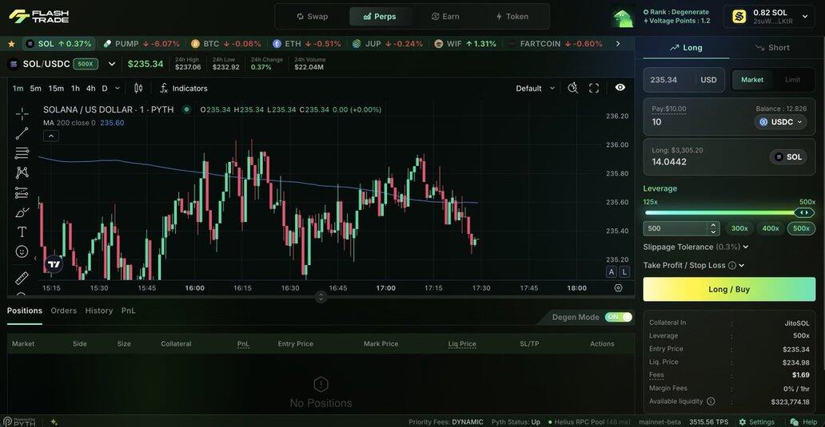Open the Default layout dropdown
825x427 pixels.
coord(535,89)
